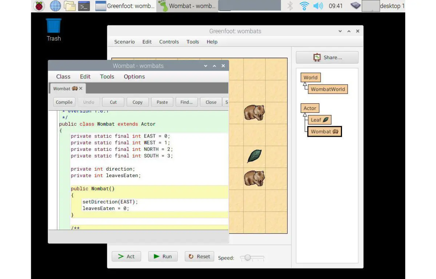Click the Share button
436x279 pixels.
[327, 57]
